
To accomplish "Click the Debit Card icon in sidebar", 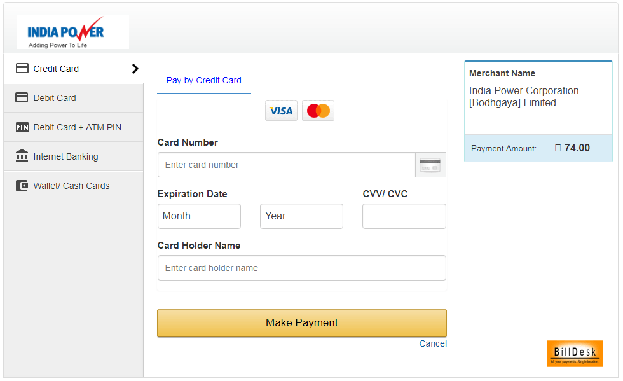I will tap(22, 97).
